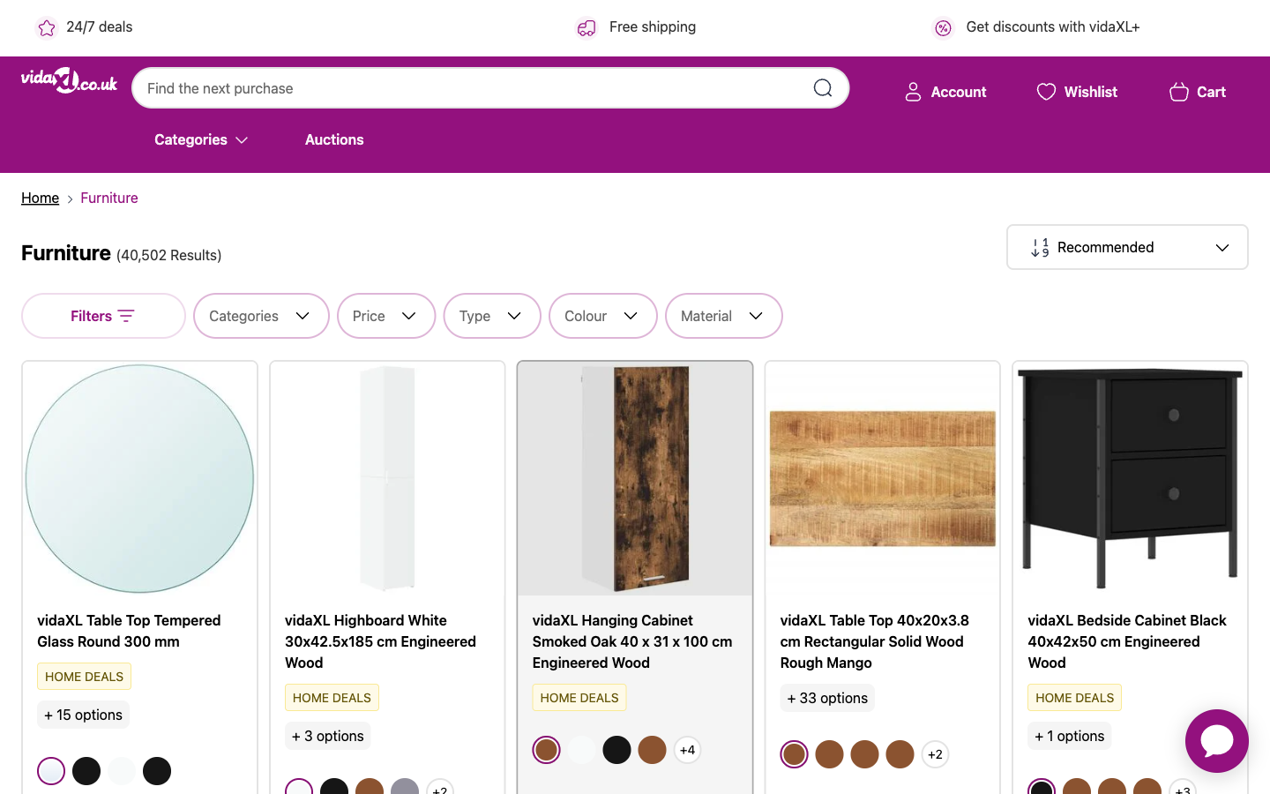Click the vidaXL+ discounts percent icon
The height and width of the screenshot is (794, 1270).
pos(943,28)
